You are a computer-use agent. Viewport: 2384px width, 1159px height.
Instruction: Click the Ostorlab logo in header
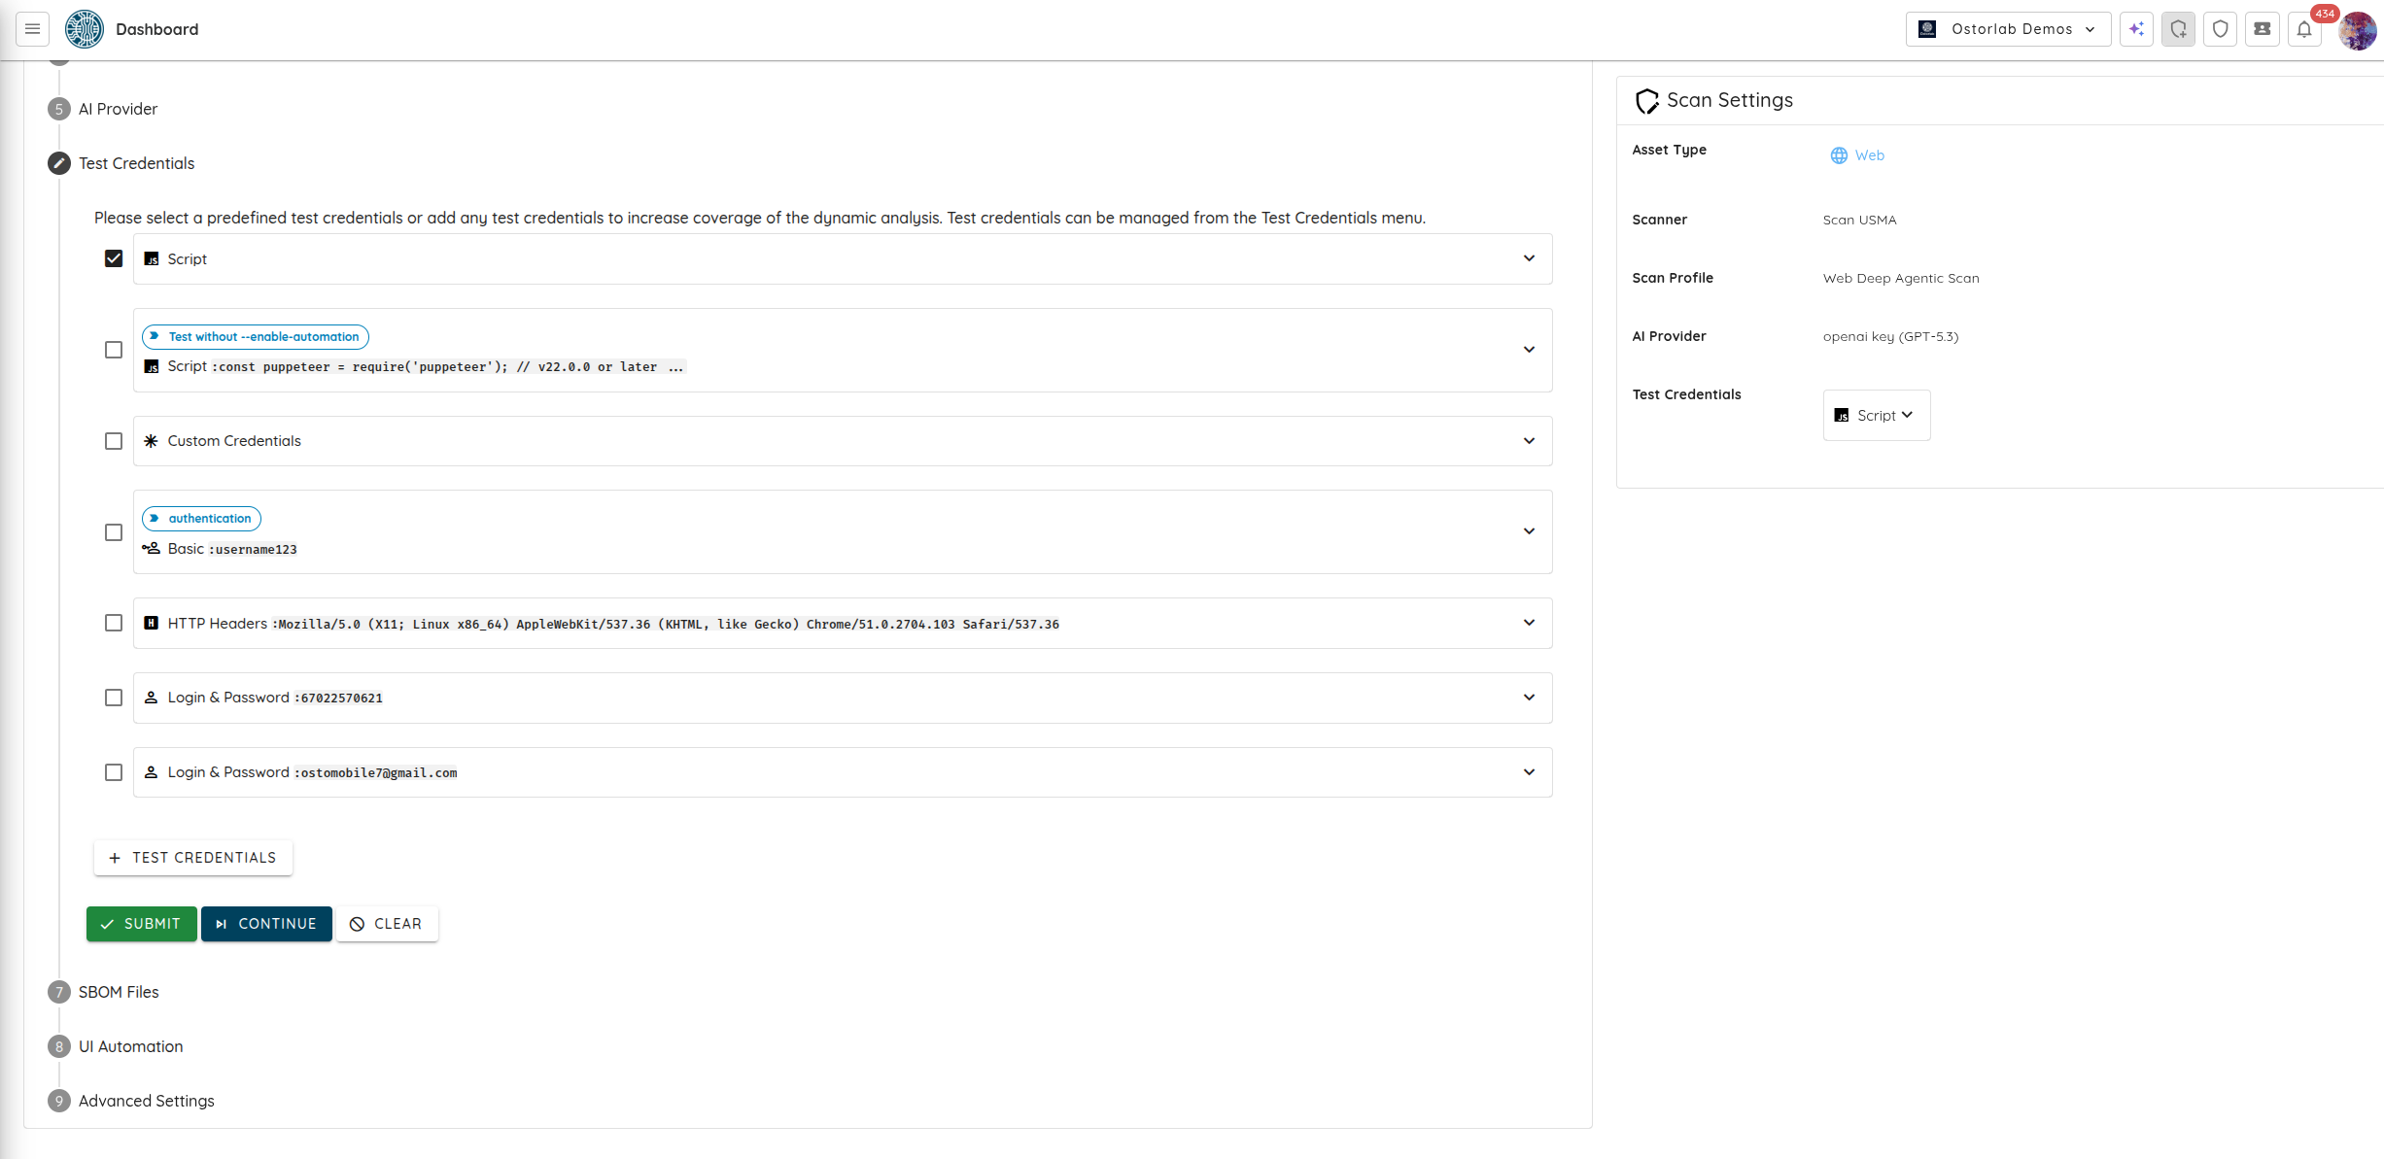pos(85,29)
